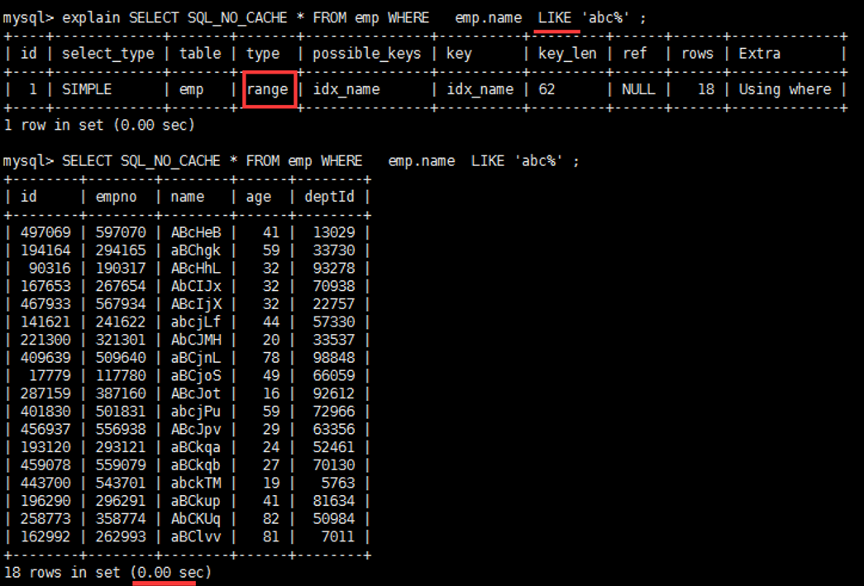864x586 pixels.
Task: Click the 'select_type' column header
Action: (107, 54)
